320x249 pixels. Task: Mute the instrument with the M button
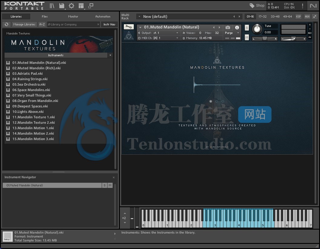tap(247, 38)
